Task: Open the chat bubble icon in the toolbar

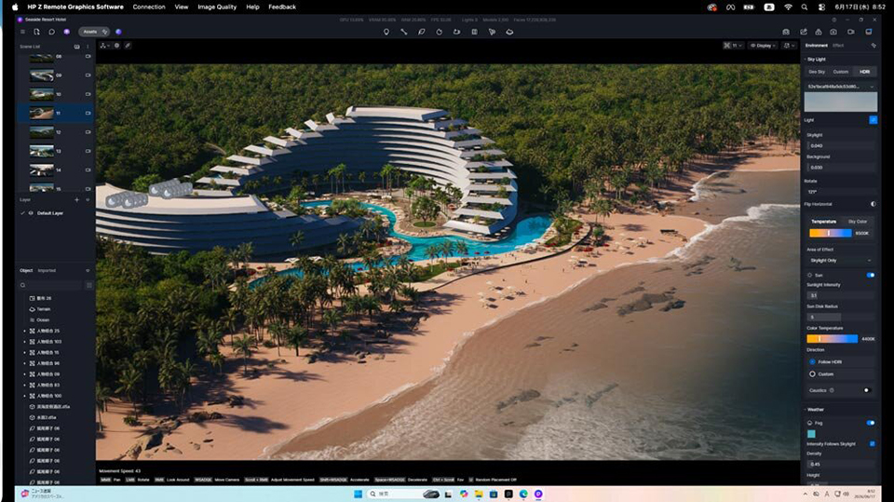Action: coord(51,32)
